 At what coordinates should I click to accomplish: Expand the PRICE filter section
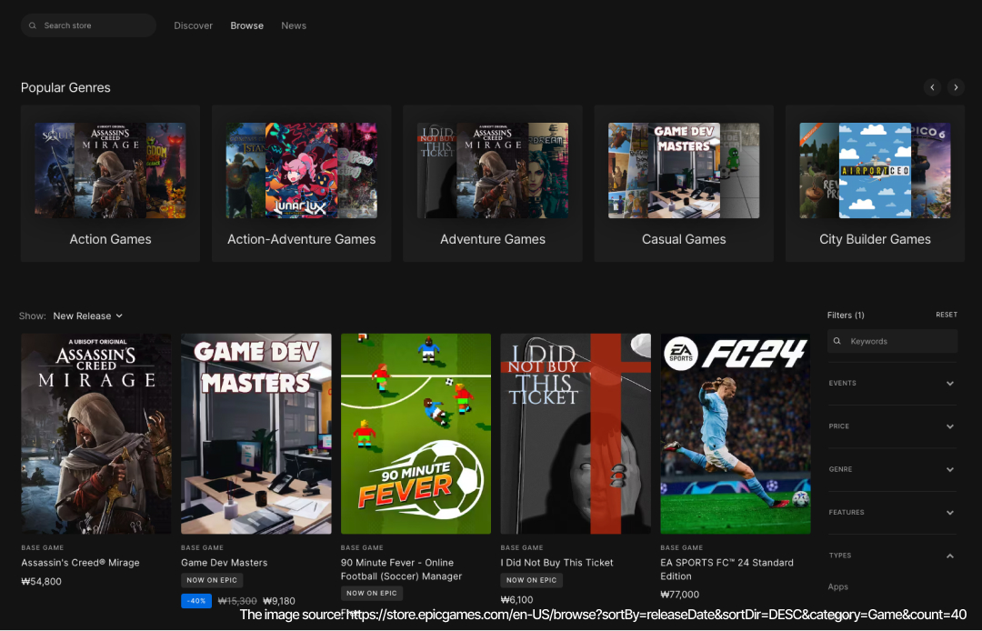click(893, 426)
